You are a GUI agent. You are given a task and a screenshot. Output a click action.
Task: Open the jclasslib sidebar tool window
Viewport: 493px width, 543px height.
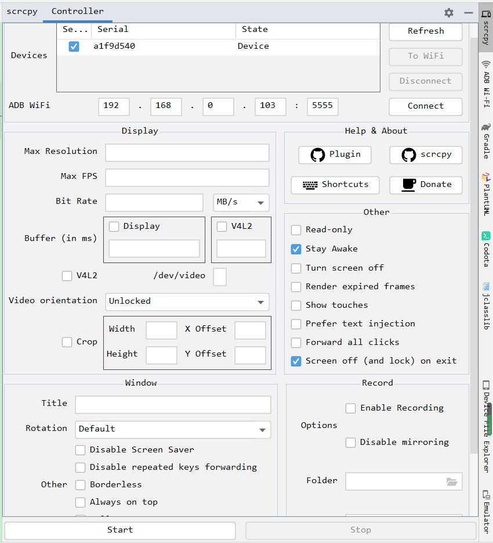pos(486,305)
